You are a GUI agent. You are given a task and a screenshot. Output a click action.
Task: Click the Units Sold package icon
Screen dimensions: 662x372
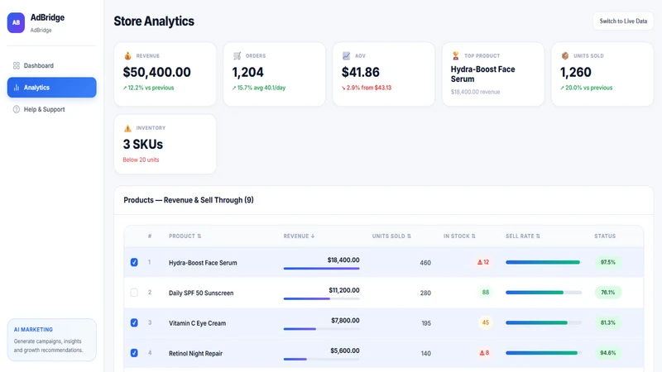tap(565, 55)
